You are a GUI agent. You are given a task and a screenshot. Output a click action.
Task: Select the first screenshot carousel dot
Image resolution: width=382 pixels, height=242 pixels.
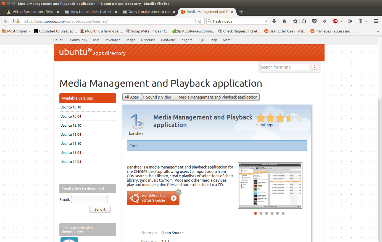255,213
